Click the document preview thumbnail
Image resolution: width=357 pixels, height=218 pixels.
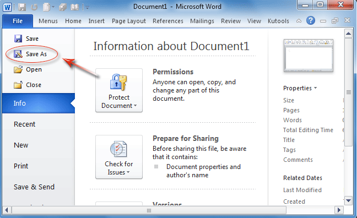tap(309, 56)
